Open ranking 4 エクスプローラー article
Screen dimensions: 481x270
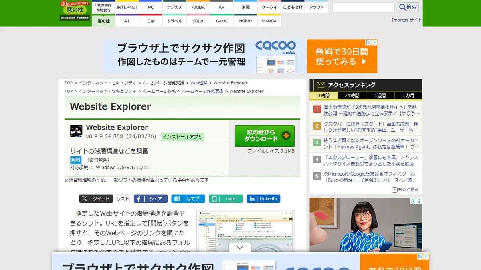371,160
